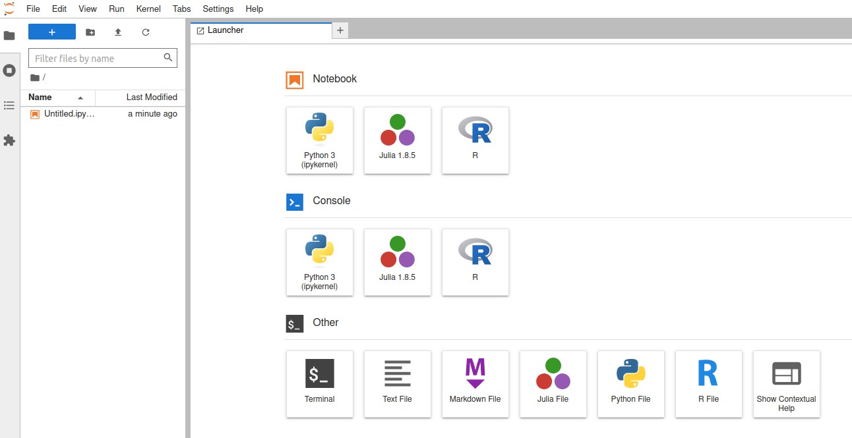The width and height of the screenshot is (852, 438).
Task: Click the Other section heading
Action: click(x=326, y=323)
